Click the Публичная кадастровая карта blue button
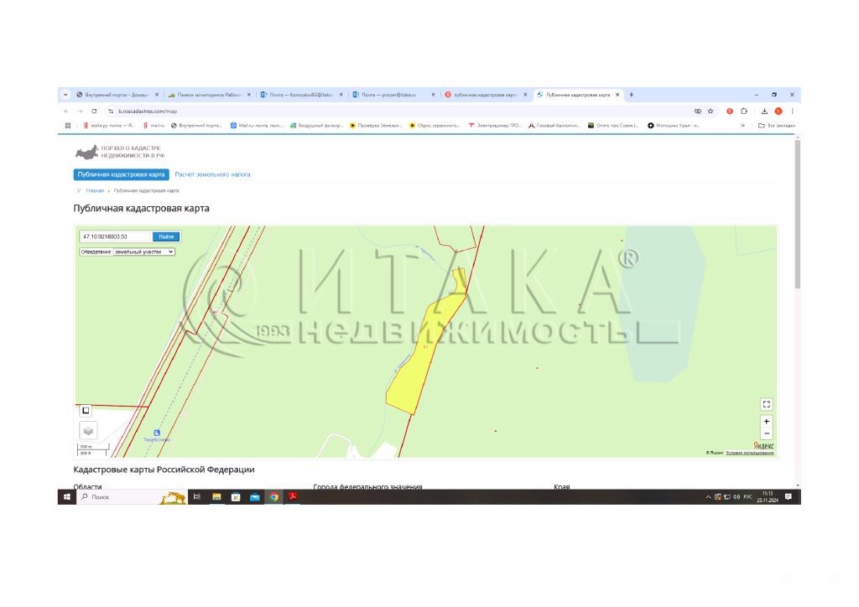 point(121,174)
